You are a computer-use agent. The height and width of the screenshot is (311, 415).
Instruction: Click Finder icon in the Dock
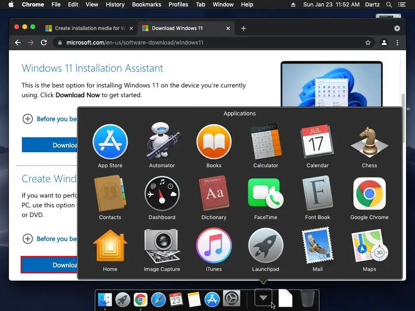tap(105, 300)
